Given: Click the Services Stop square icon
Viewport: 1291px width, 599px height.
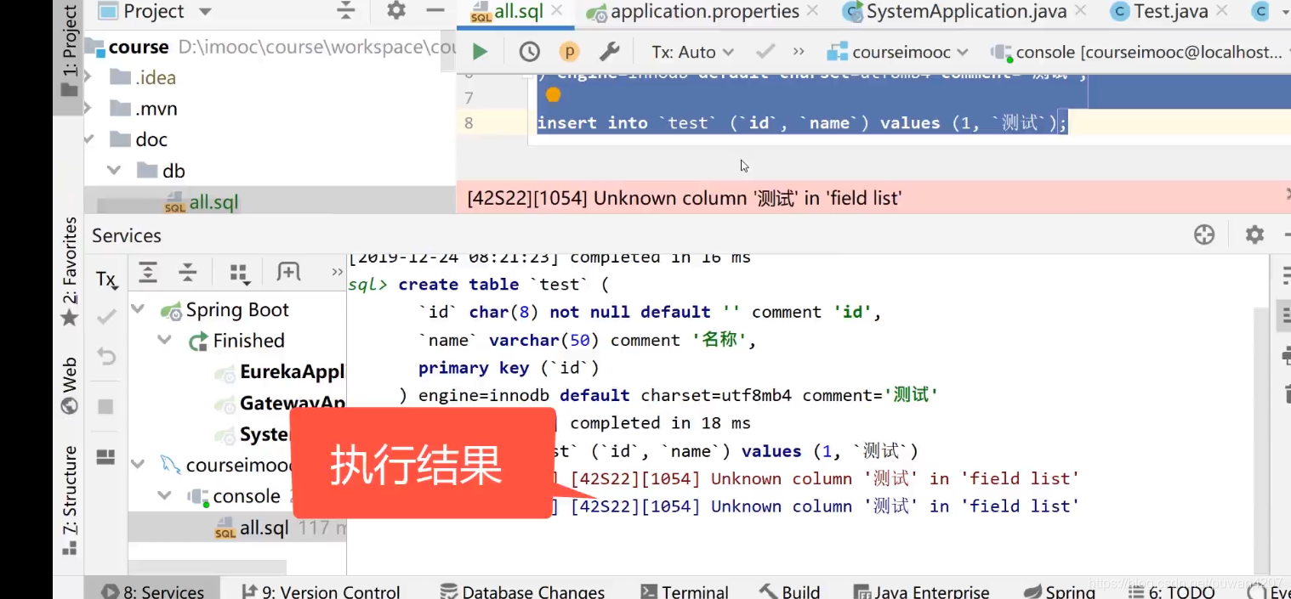Looking at the screenshot, I should click(105, 407).
